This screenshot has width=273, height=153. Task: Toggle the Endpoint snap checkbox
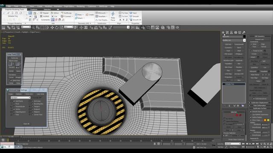tap(32, 109)
